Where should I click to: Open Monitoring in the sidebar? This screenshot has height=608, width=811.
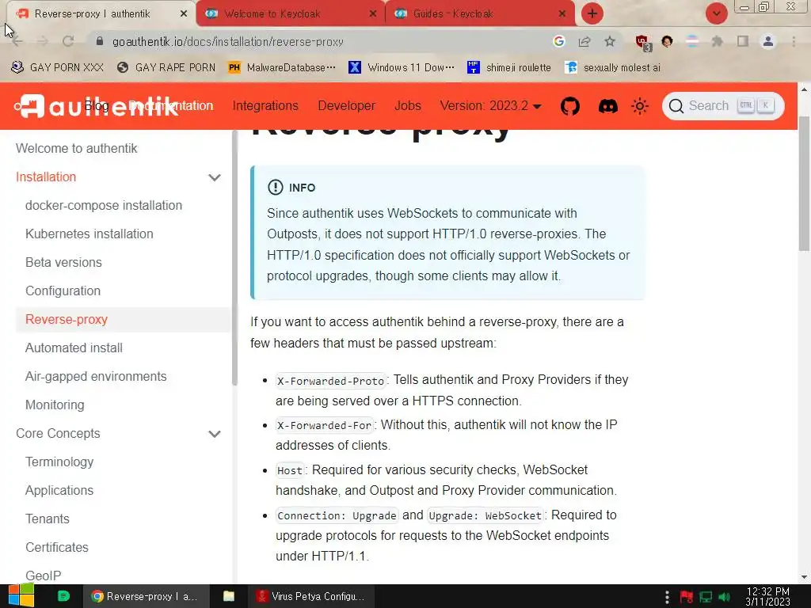tap(55, 405)
